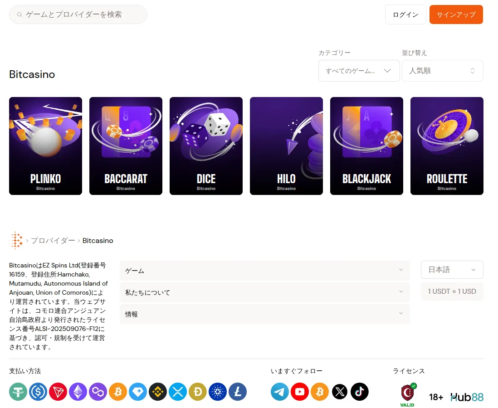Select the Tron payment icon

(x=58, y=392)
